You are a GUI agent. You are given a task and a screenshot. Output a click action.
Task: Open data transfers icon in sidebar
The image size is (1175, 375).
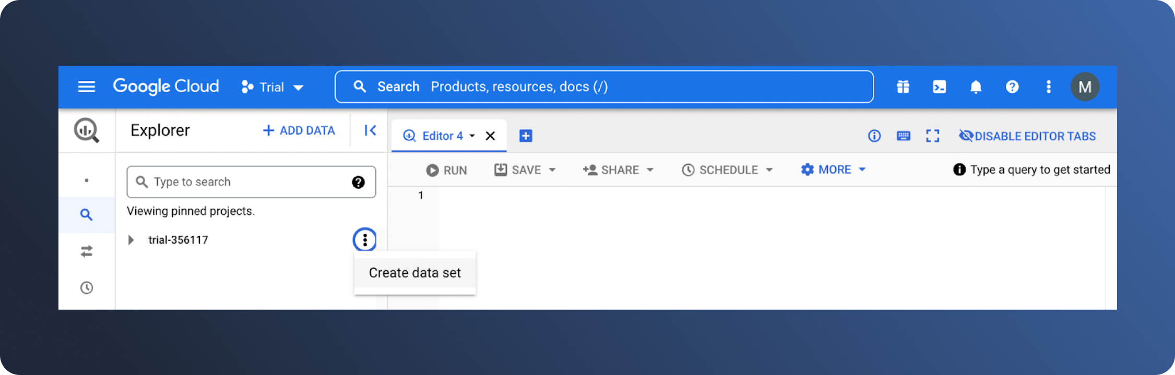pos(87,251)
